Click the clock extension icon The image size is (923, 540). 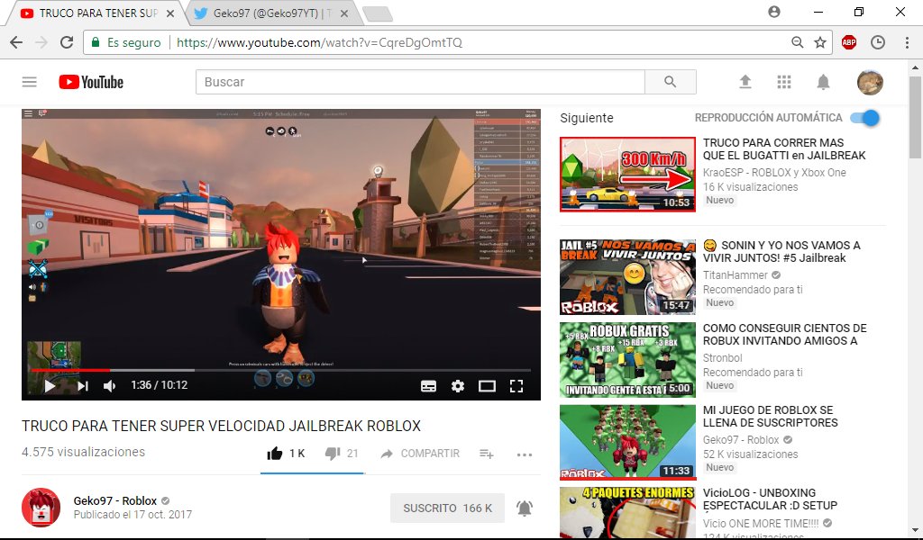click(878, 42)
